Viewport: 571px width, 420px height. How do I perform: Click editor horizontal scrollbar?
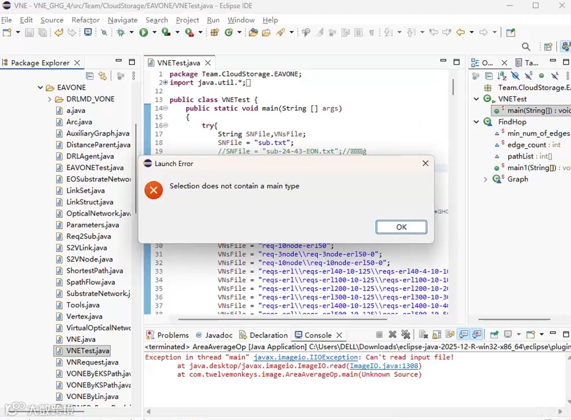tap(282, 319)
